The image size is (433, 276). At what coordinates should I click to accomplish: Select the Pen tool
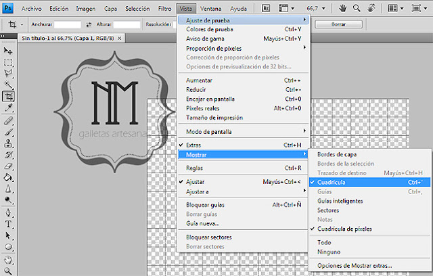[8, 212]
